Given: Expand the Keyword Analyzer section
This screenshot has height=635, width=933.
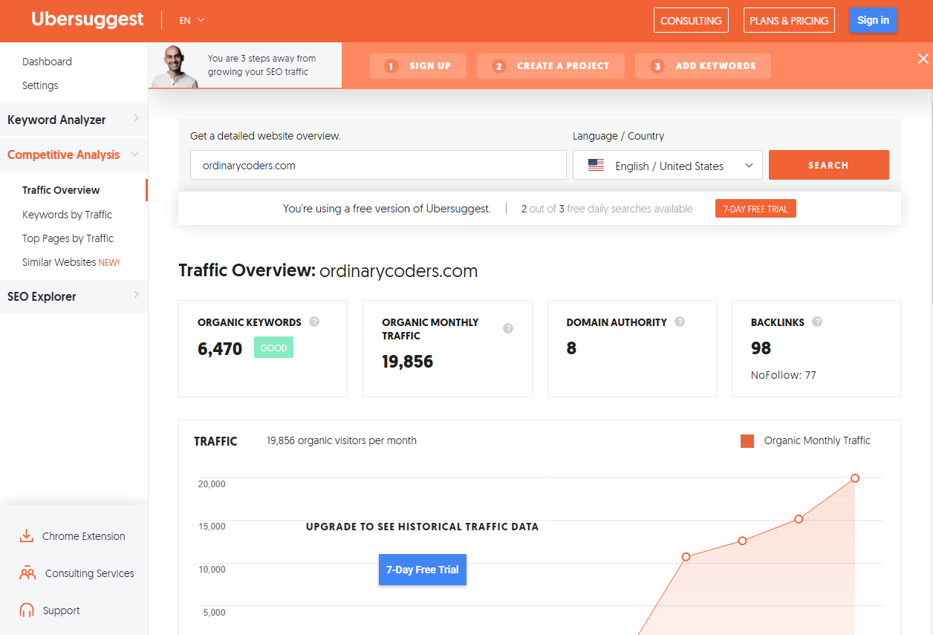Looking at the screenshot, I should [x=74, y=120].
